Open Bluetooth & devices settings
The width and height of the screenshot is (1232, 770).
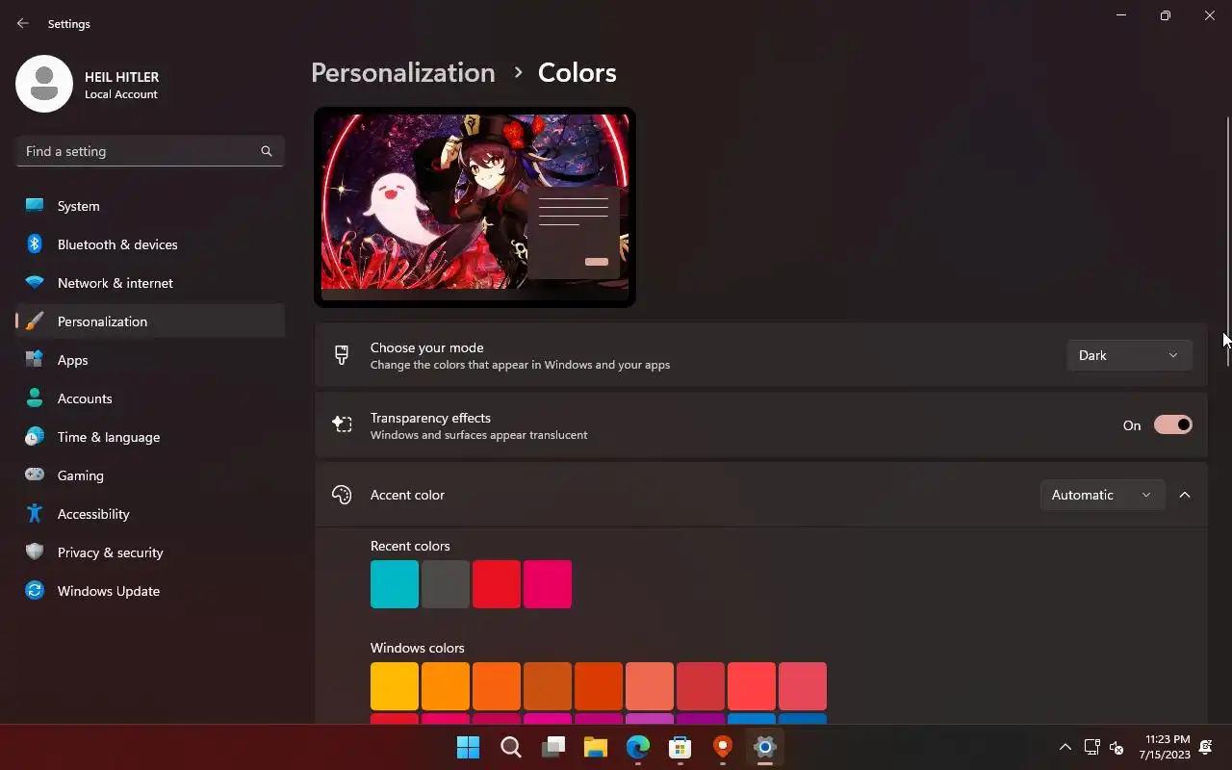point(149,244)
